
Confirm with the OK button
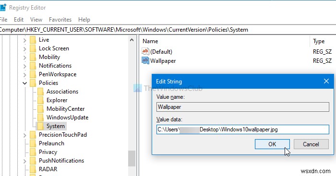272,144
